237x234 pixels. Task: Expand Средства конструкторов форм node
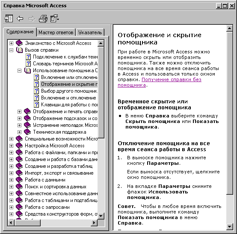[x=11, y=214]
